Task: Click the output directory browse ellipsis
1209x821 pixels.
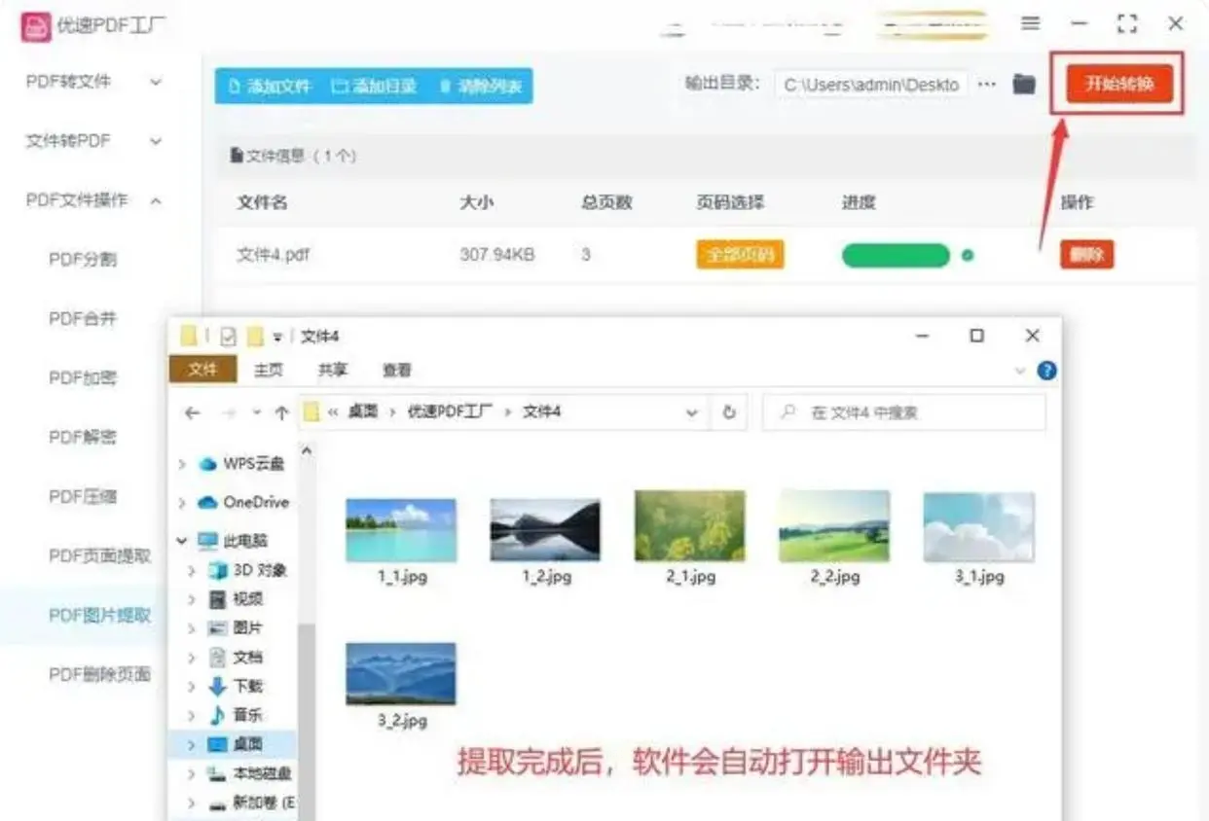Action: click(x=987, y=85)
